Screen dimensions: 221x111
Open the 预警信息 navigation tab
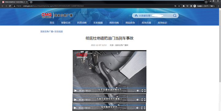coord(66,23)
